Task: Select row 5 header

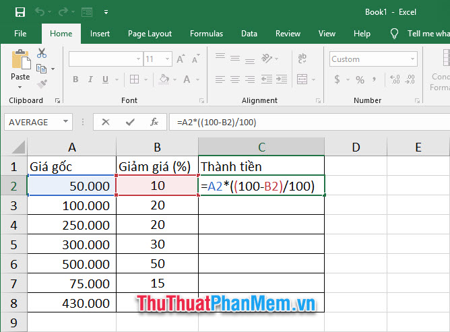Action: pyautogui.click(x=13, y=244)
